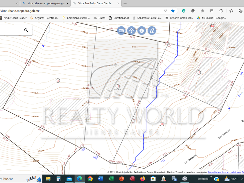
Task: Select the ruler measurement tool on the map
Action: [121, 31]
